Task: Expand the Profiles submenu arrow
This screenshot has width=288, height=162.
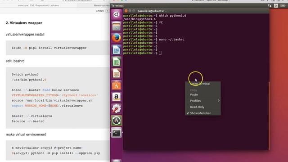Action: tap(219, 101)
